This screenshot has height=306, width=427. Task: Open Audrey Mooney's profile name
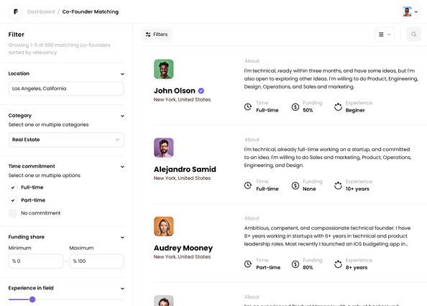click(x=183, y=248)
